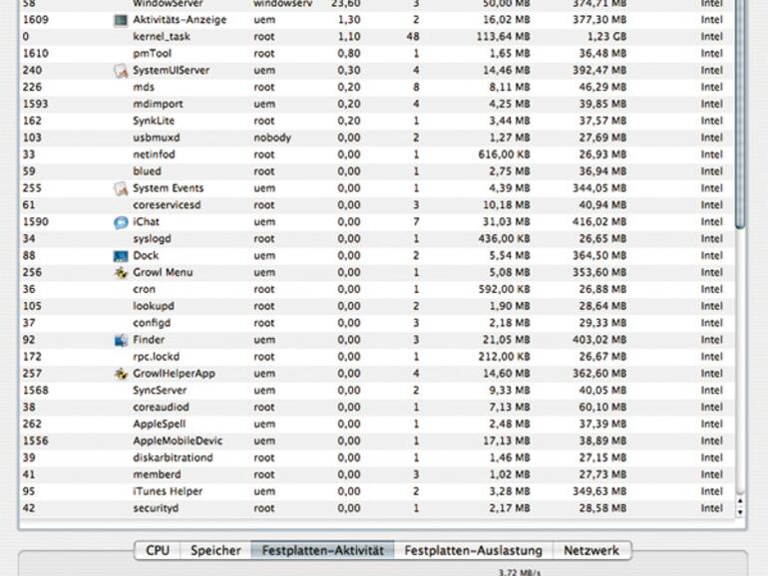Click the Dock process name
Image resolution: width=768 pixels, height=576 pixels.
(x=146, y=256)
